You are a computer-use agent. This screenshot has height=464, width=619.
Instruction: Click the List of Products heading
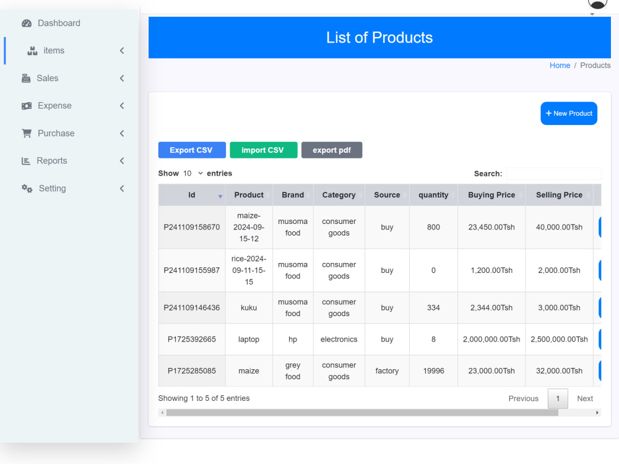click(x=379, y=38)
